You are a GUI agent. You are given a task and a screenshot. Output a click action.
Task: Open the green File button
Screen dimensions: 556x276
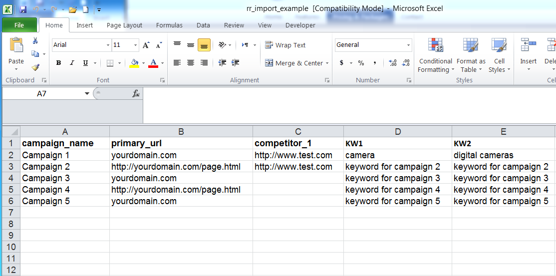pyautogui.click(x=19, y=25)
